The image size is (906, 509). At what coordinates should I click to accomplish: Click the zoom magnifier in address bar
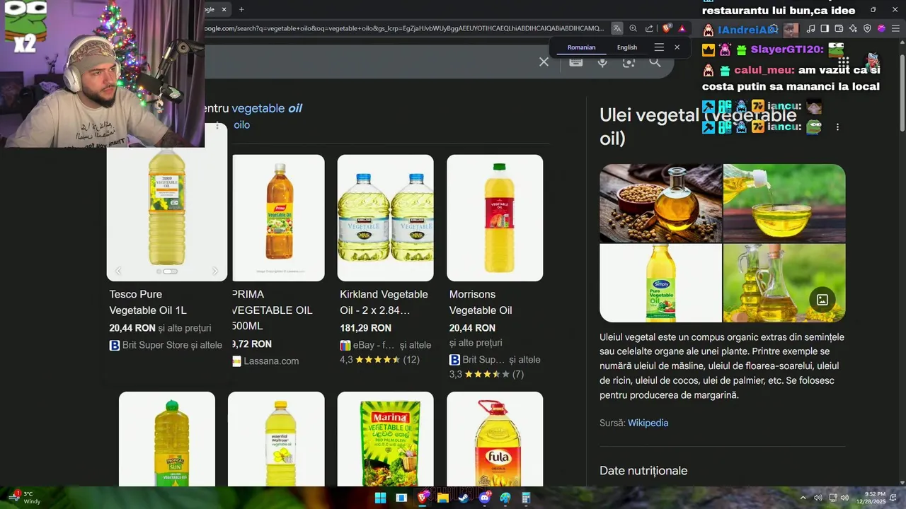coord(633,28)
